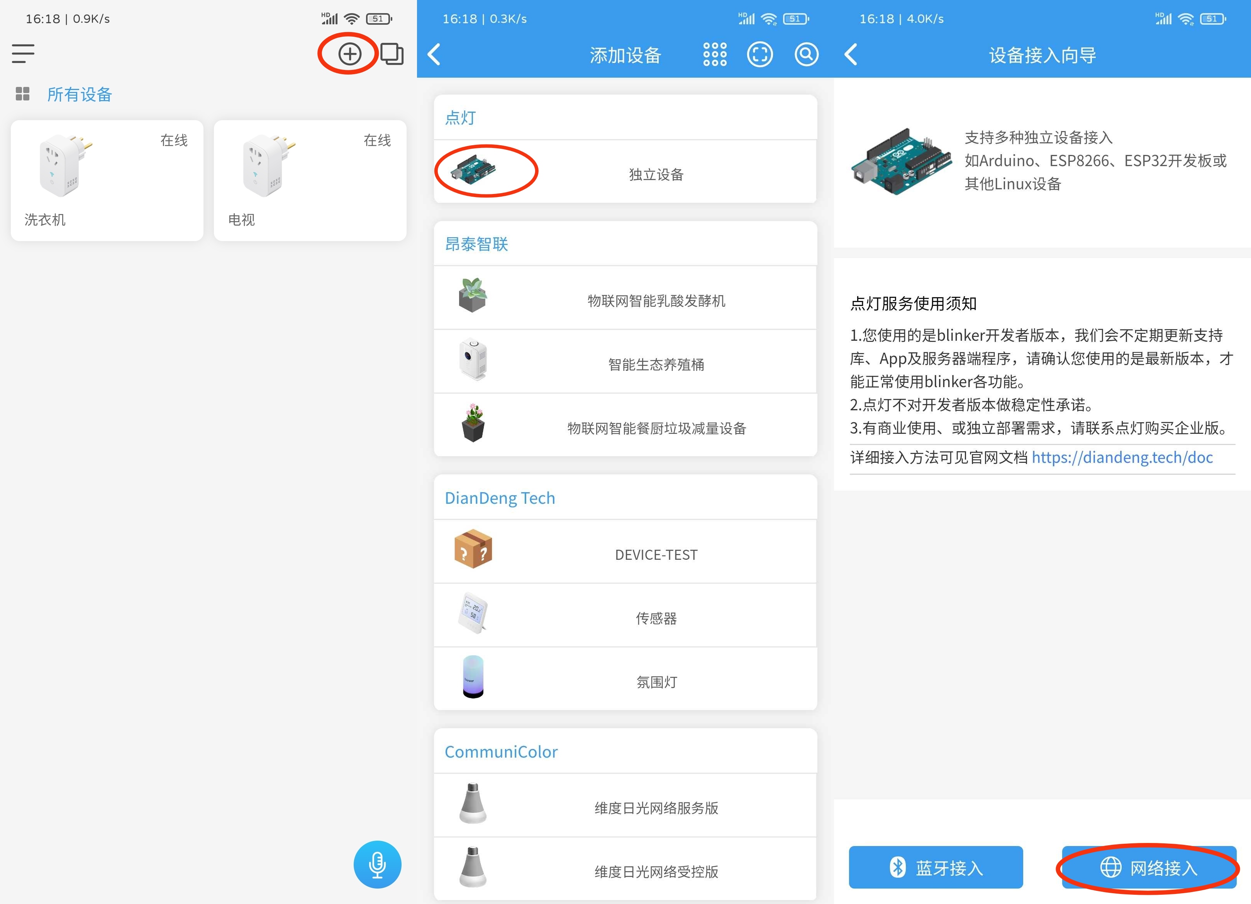This screenshot has width=1251, height=904.
Task: Open the 洗衣机 device card
Action: tap(107, 180)
